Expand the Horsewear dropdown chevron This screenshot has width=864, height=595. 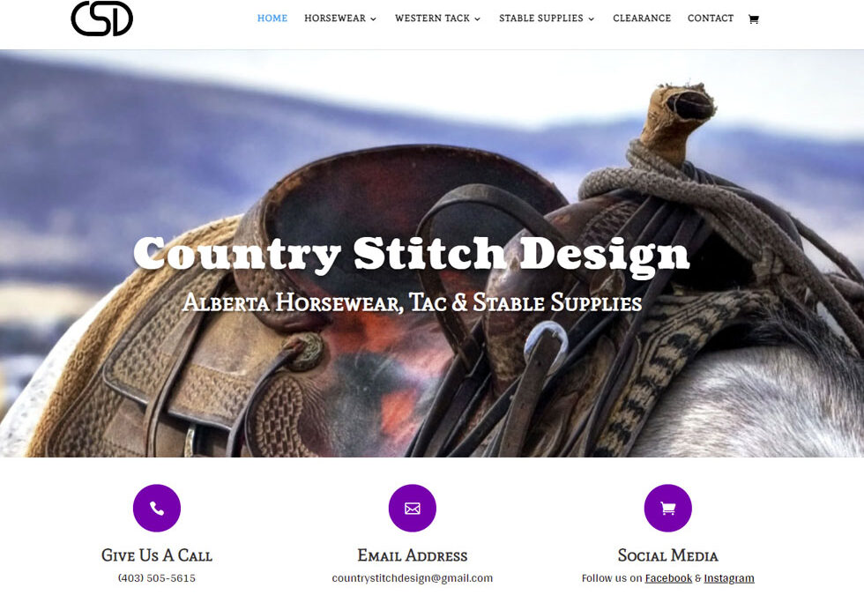pyautogui.click(x=373, y=19)
